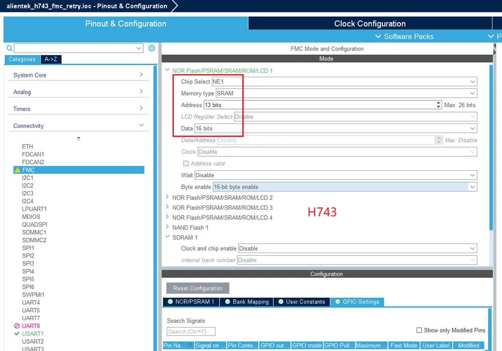Screen dimensions: 502x351
Task: Switch to A->Z view
Action: [x=51, y=59]
